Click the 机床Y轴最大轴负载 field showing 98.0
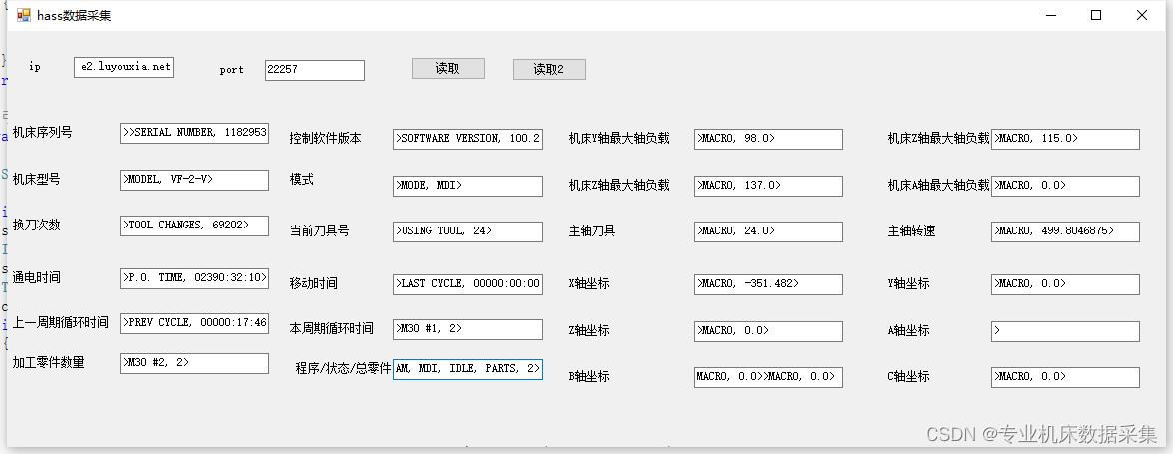This screenshot has width=1173, height=454. tap(769, 139)
